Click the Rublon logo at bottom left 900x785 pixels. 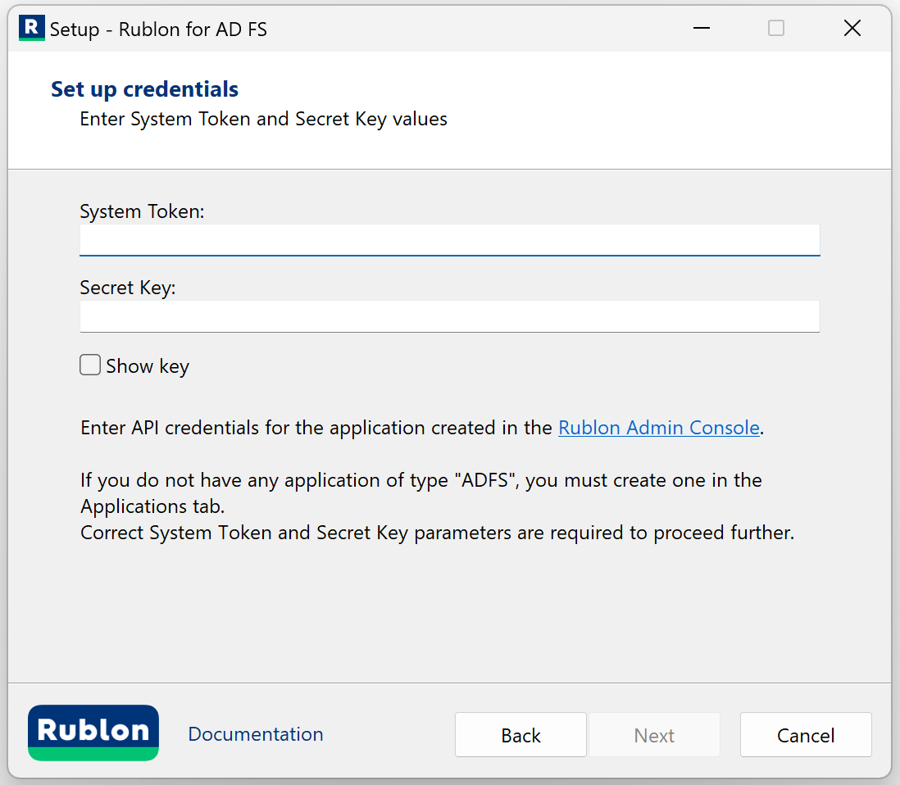click(93, 733)
